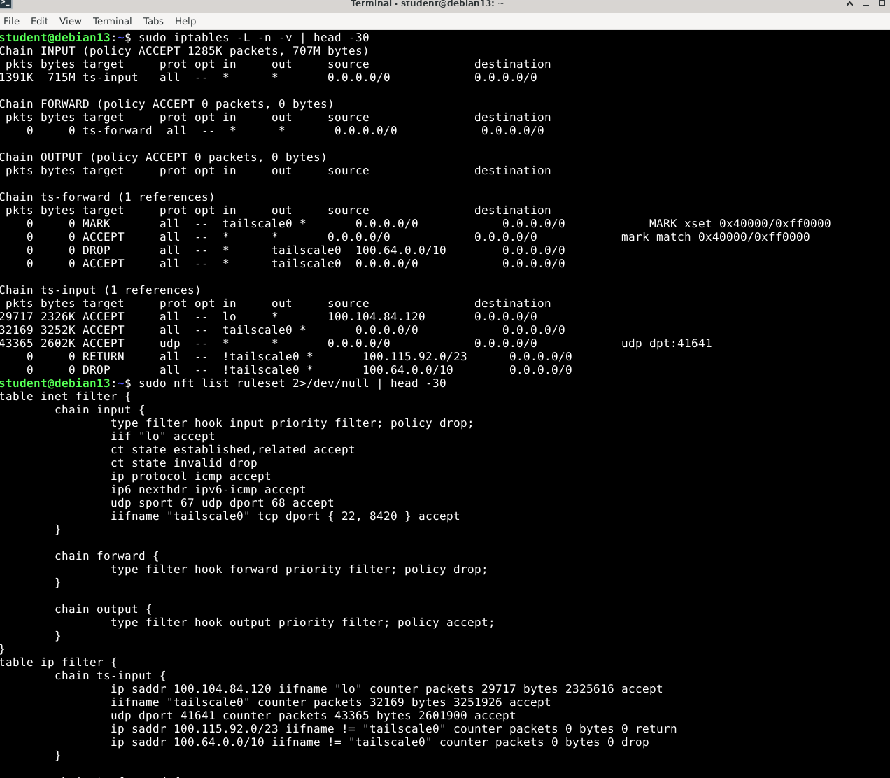This screenshot has height=778, width=890.
Task: Click the terminal icon in title bar
Action: 6,3
